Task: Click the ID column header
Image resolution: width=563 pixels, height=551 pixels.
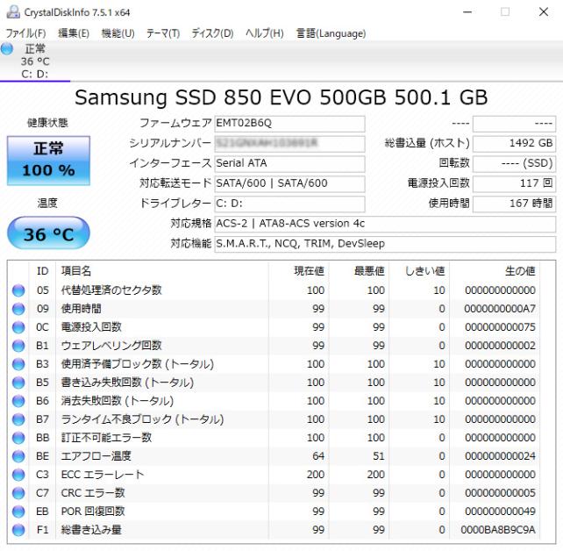Action: [x=42, y=271]
